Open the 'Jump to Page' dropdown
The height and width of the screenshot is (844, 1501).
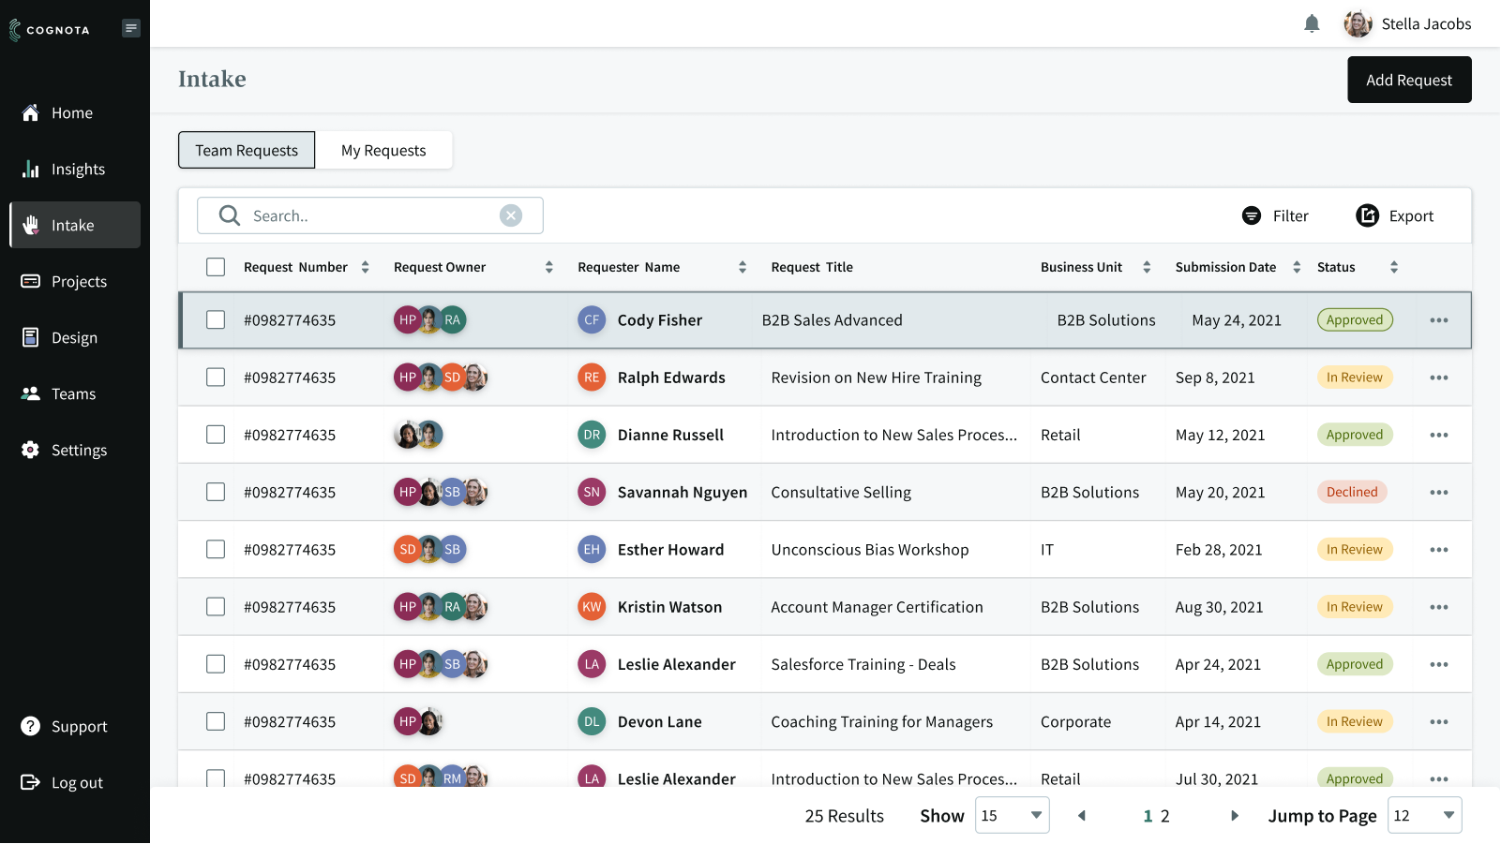click(x=1424, y=815)
